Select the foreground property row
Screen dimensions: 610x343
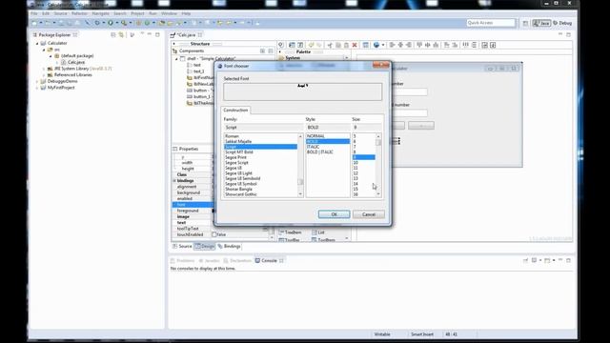[x=193, y=211]
